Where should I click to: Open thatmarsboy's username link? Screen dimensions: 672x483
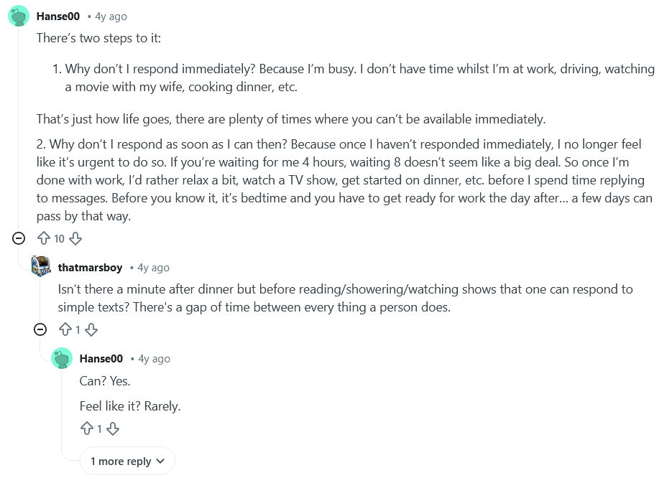(x=90, y=267)
